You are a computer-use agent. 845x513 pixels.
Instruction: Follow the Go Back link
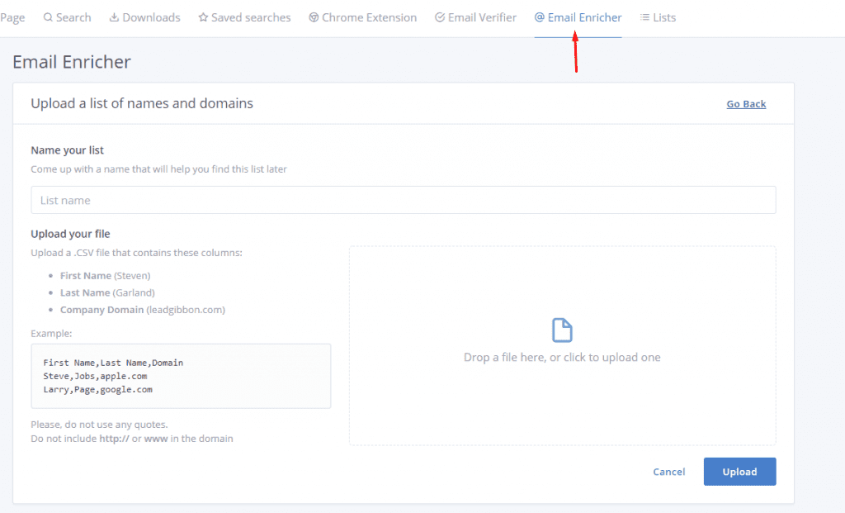(x=746, y=104)
